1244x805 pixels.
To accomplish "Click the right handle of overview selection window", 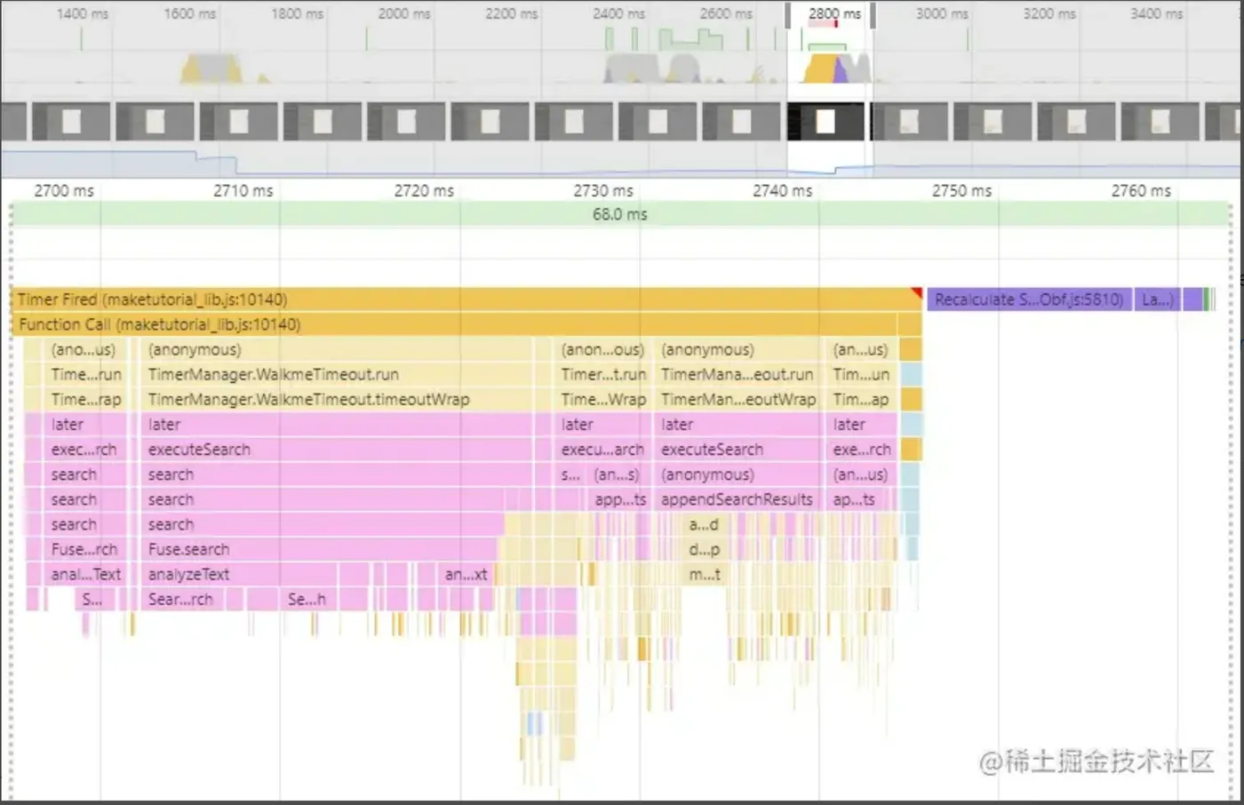I will click(x=873, y=16).
